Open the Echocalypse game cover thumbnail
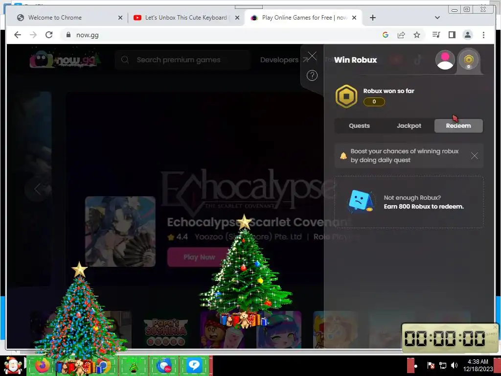This screenshot has width=501, height=376. (x=120, y=232)
